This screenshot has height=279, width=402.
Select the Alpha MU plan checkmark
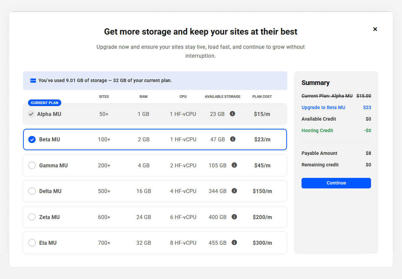[x=31, y=114]
